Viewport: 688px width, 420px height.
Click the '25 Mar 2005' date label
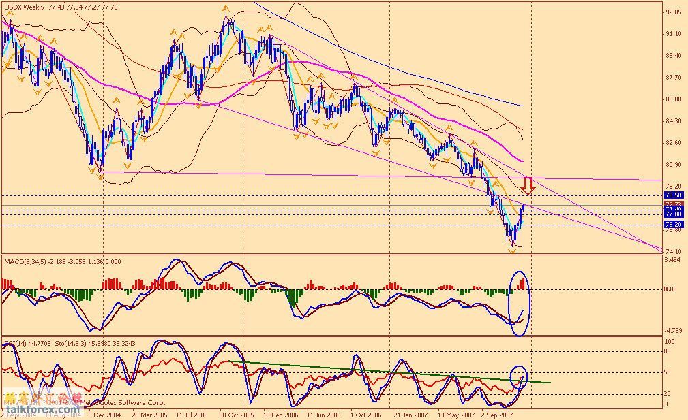point(149,415)
